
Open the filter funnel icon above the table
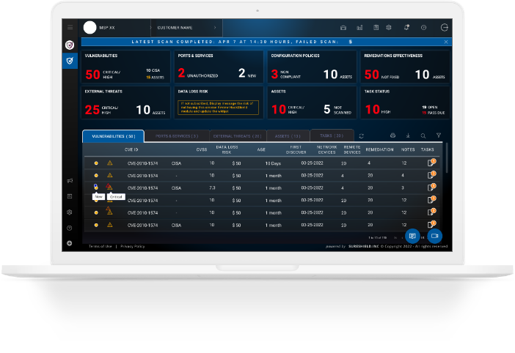438,135
